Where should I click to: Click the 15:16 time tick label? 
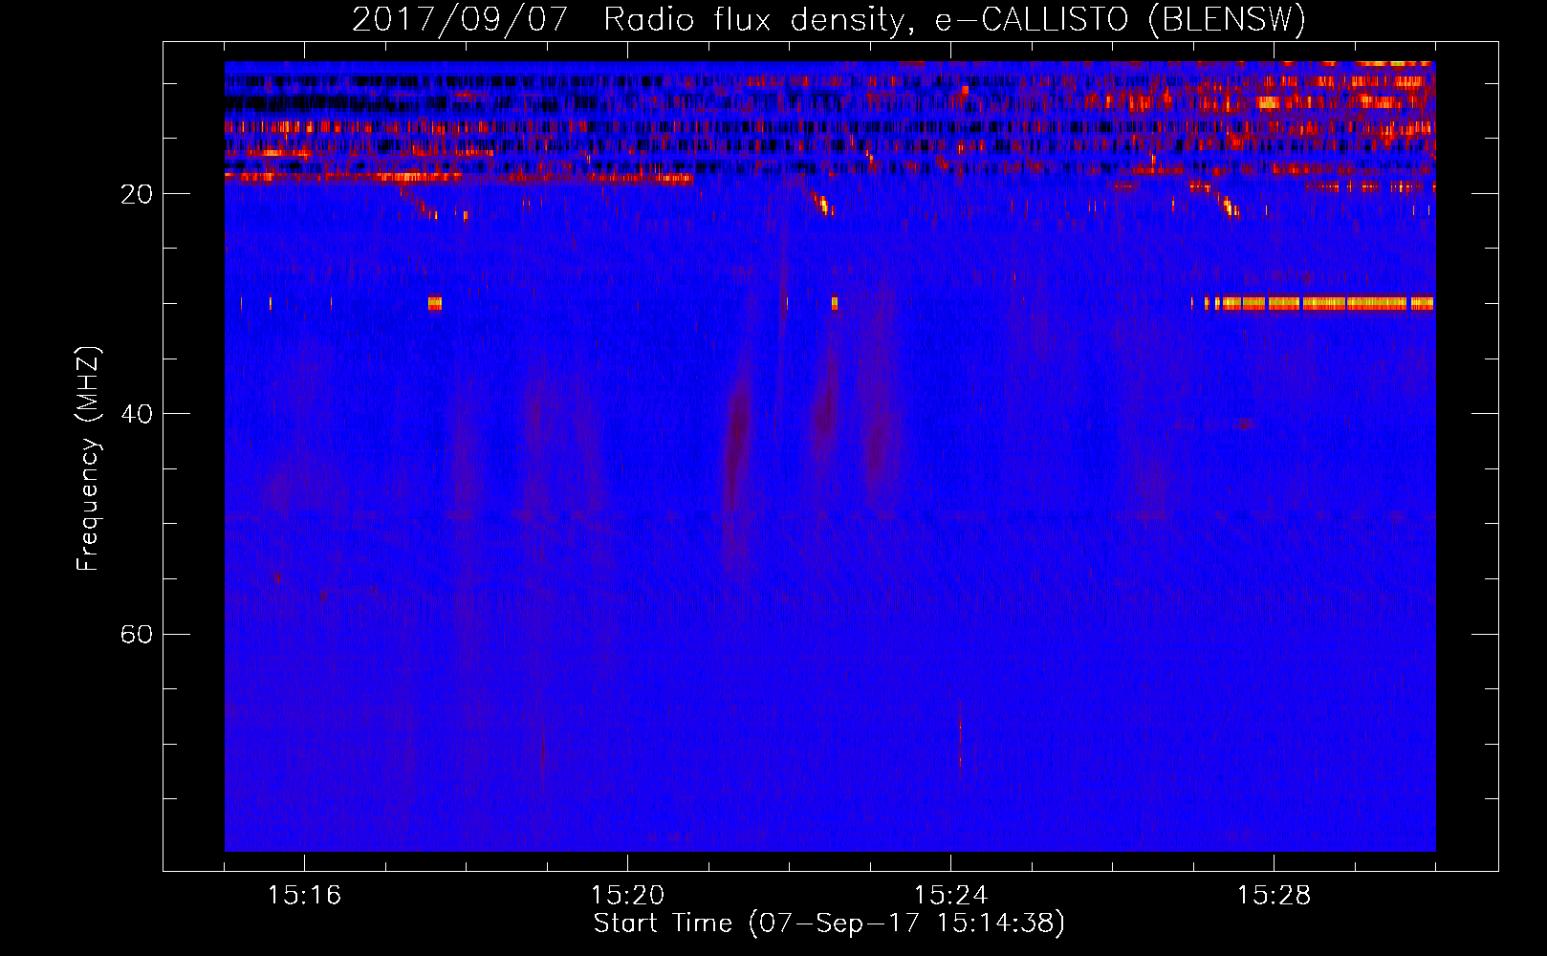[304, 896]
